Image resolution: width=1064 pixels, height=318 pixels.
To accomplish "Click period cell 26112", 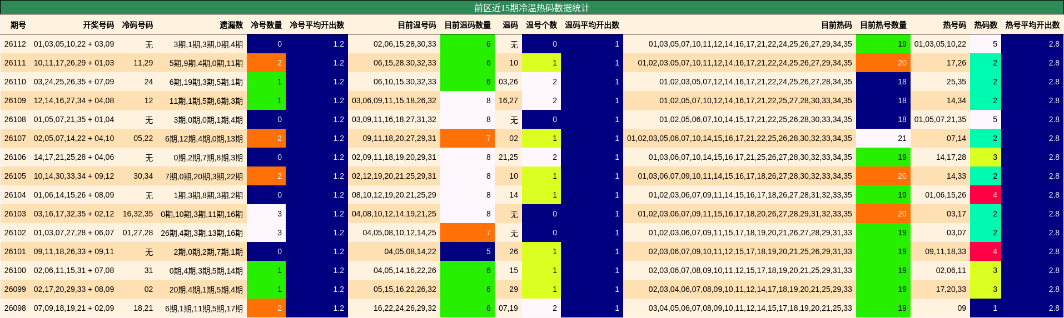I will [x=15, y=44].
